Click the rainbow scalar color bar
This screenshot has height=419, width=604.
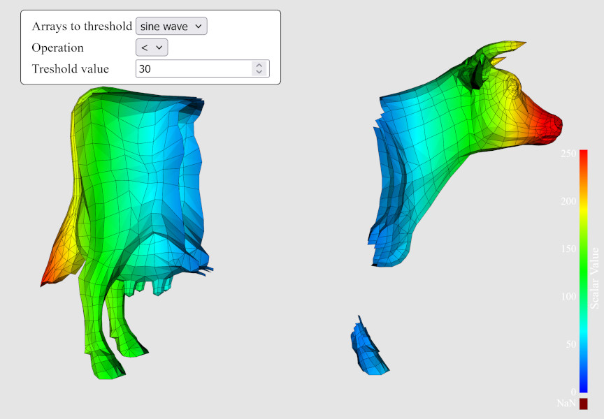coord(583,271)
